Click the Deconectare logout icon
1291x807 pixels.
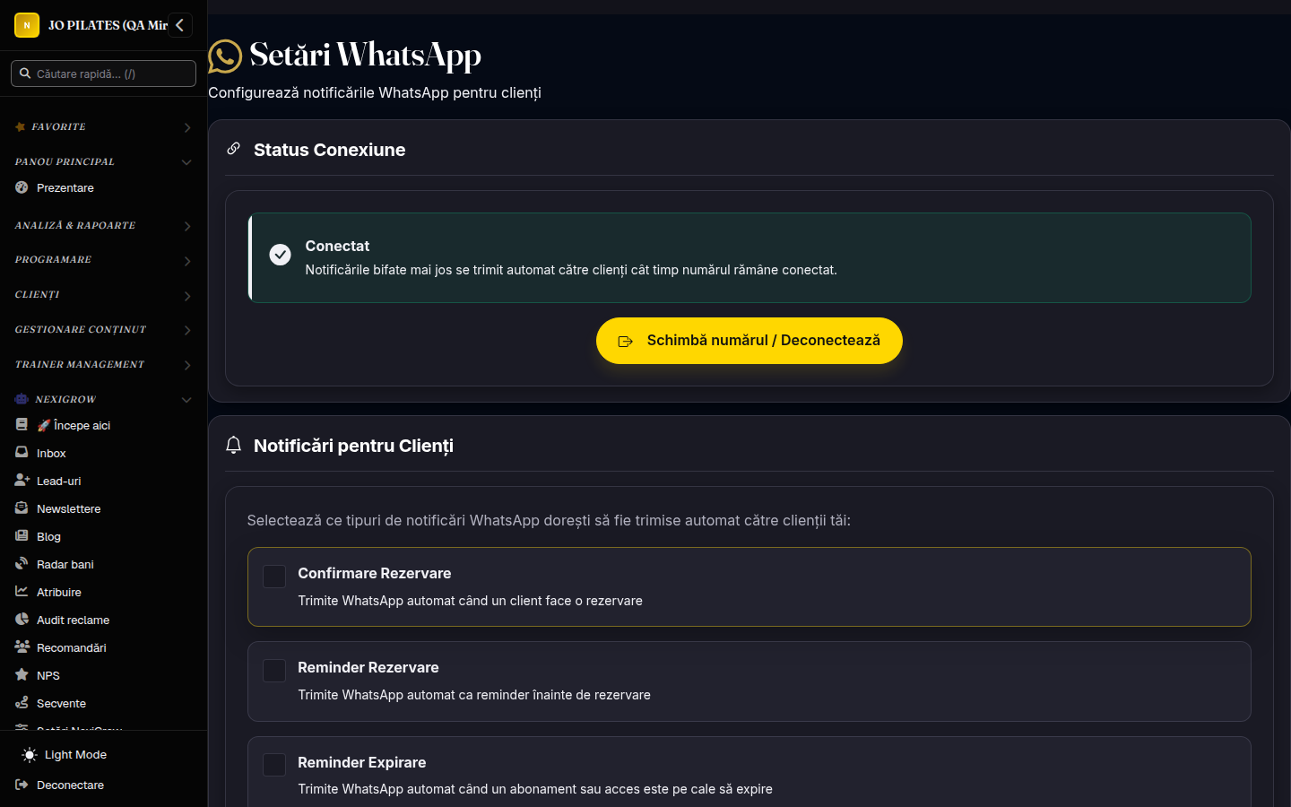tap(22, 785)
